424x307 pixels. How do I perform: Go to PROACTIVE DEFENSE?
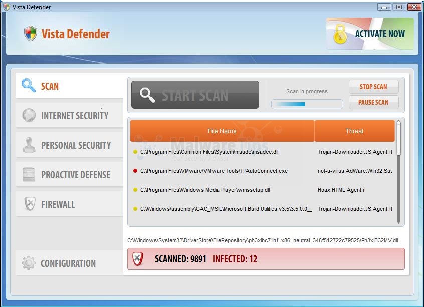(69, 174)
